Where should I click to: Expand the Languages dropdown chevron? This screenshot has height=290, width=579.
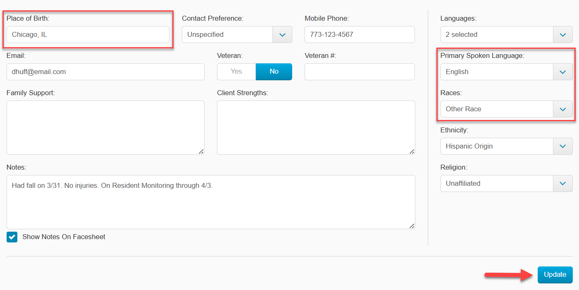562,35
